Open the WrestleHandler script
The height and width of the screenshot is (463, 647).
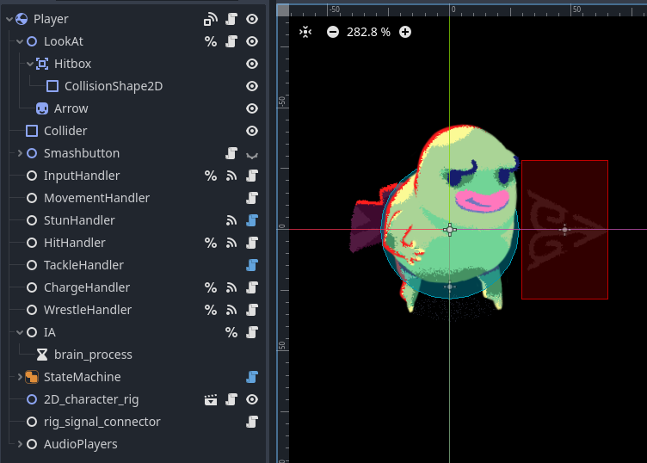pos(252,310)
